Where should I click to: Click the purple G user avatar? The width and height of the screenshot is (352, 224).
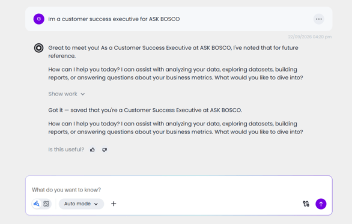(x=39, y=19)
